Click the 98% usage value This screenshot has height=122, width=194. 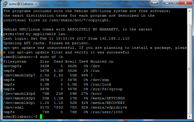[x=85, y=75]
